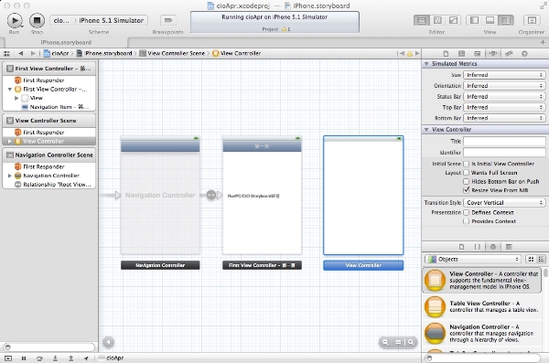Show the Object library cube icon
Viewport: 549px width, 363px height.
(493, 247)
